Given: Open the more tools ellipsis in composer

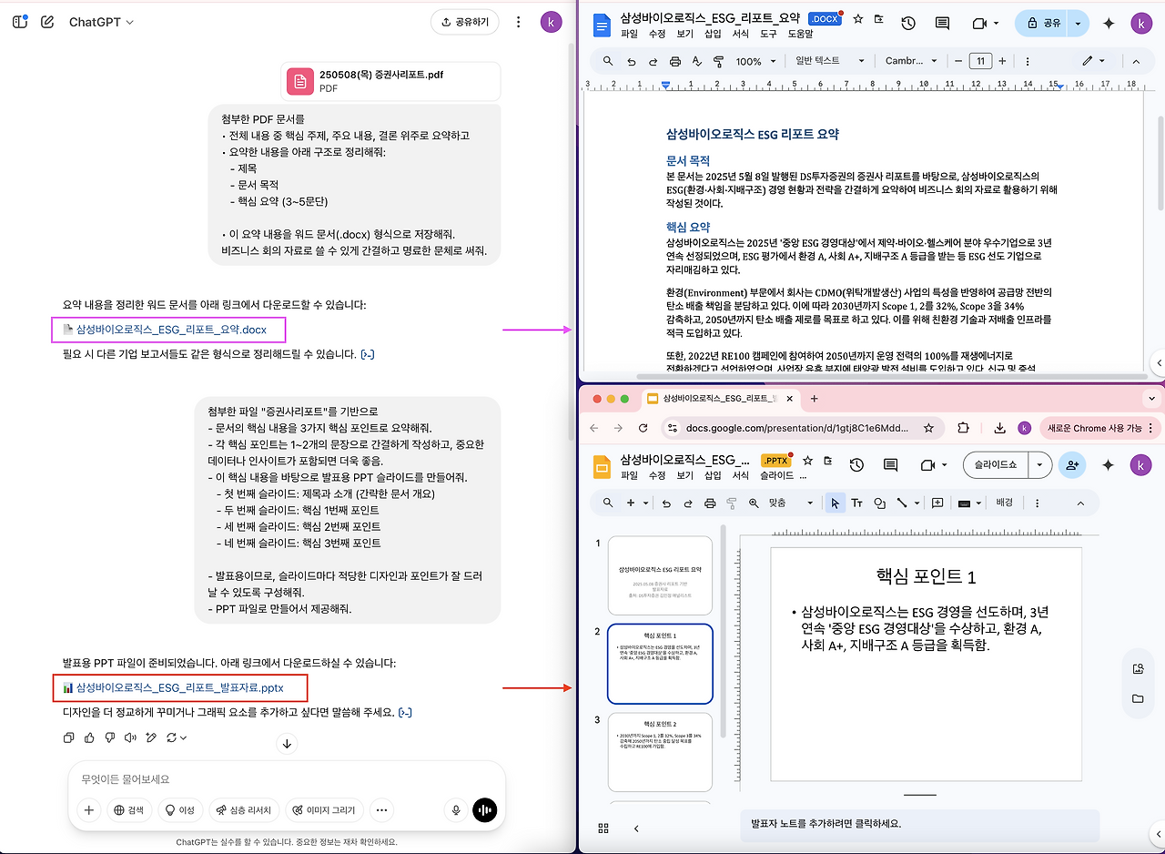Looking at the screenshot, I should (381, 810).
